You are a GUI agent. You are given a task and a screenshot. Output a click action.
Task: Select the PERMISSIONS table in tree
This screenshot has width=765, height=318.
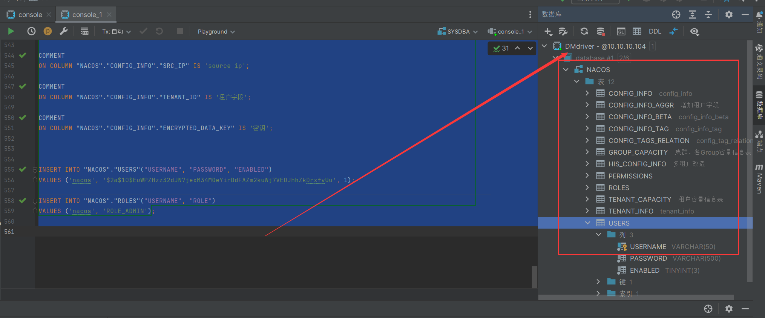[630, 176]
